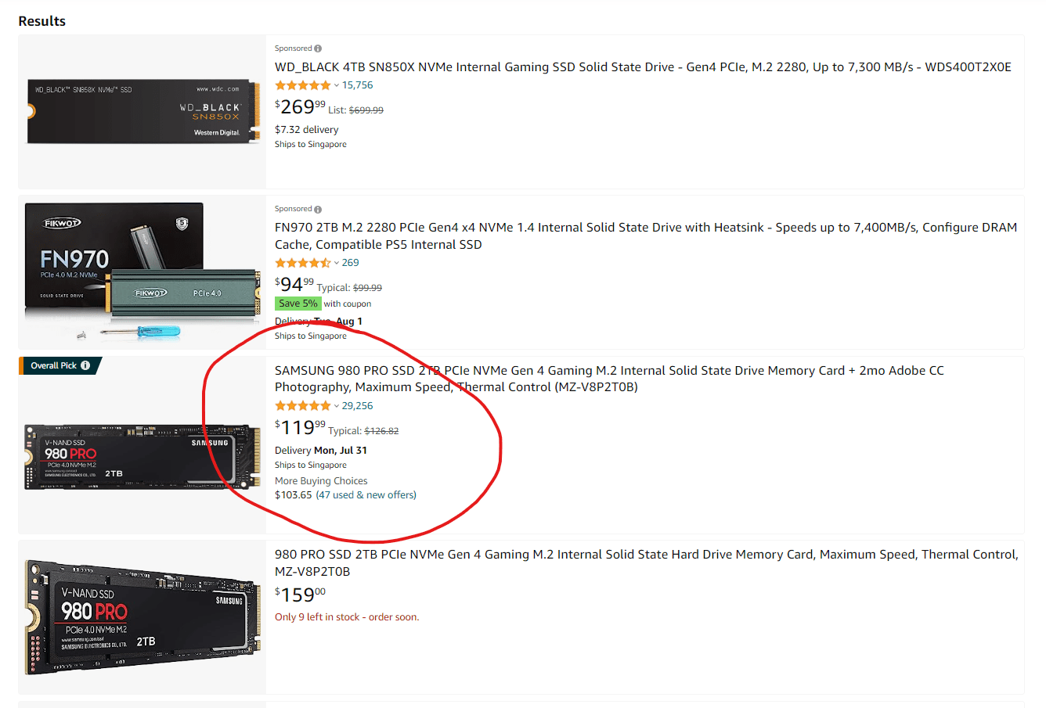Click the FN970 product thumbnail image
This screenshot has height=708, width=1046.
coord(141,272)
